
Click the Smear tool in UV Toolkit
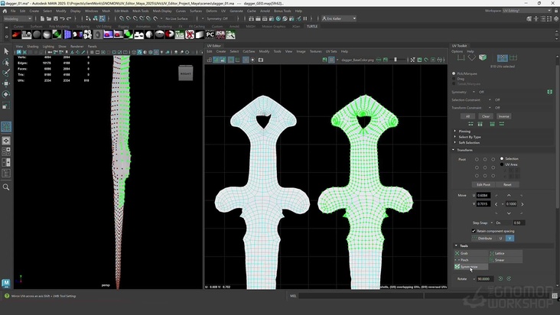point(506,260)
